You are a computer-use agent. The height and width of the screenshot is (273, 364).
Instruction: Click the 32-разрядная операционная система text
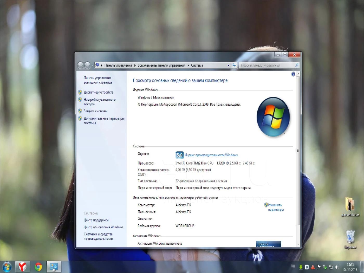201,181
